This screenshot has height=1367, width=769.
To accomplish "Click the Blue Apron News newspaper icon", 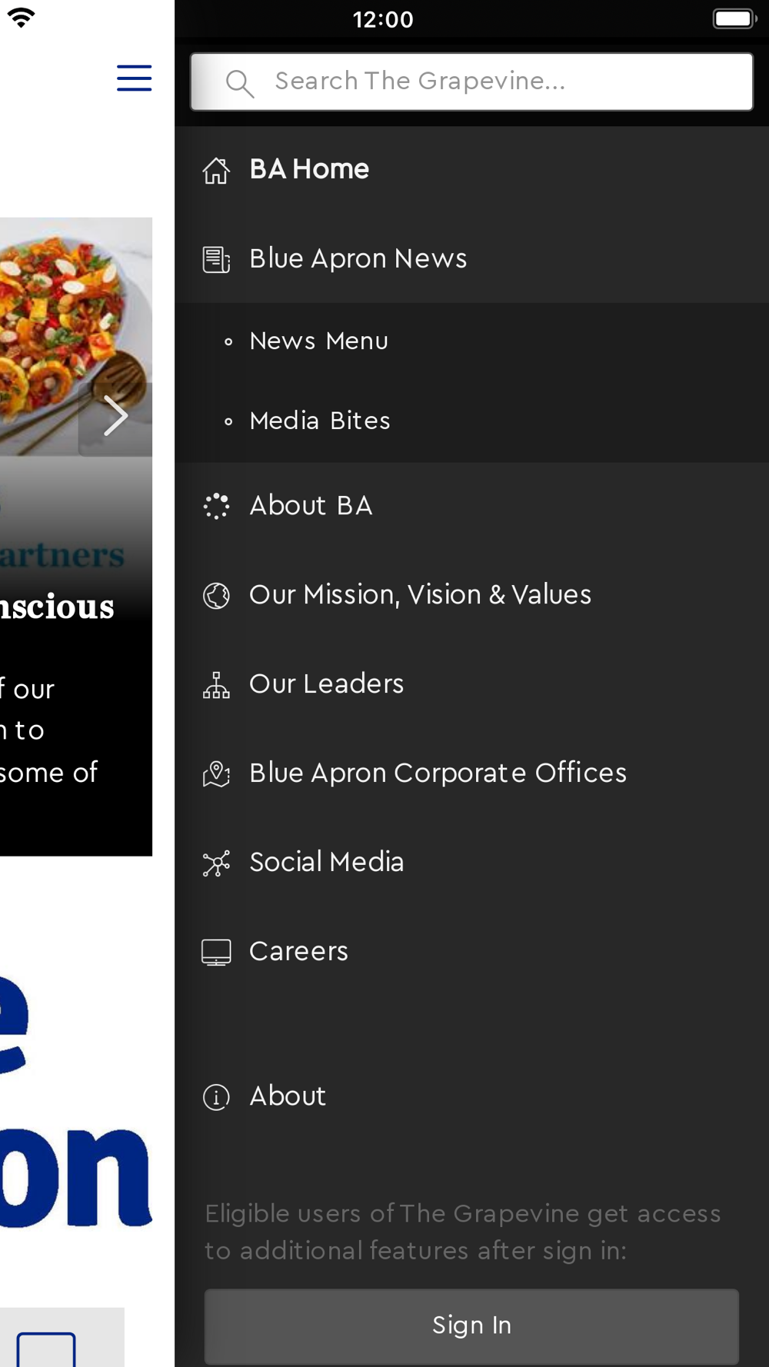I will click(216, 260).
